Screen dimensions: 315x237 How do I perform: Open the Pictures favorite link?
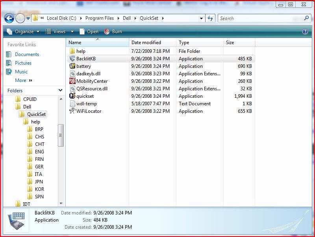[x=23, y=63]
